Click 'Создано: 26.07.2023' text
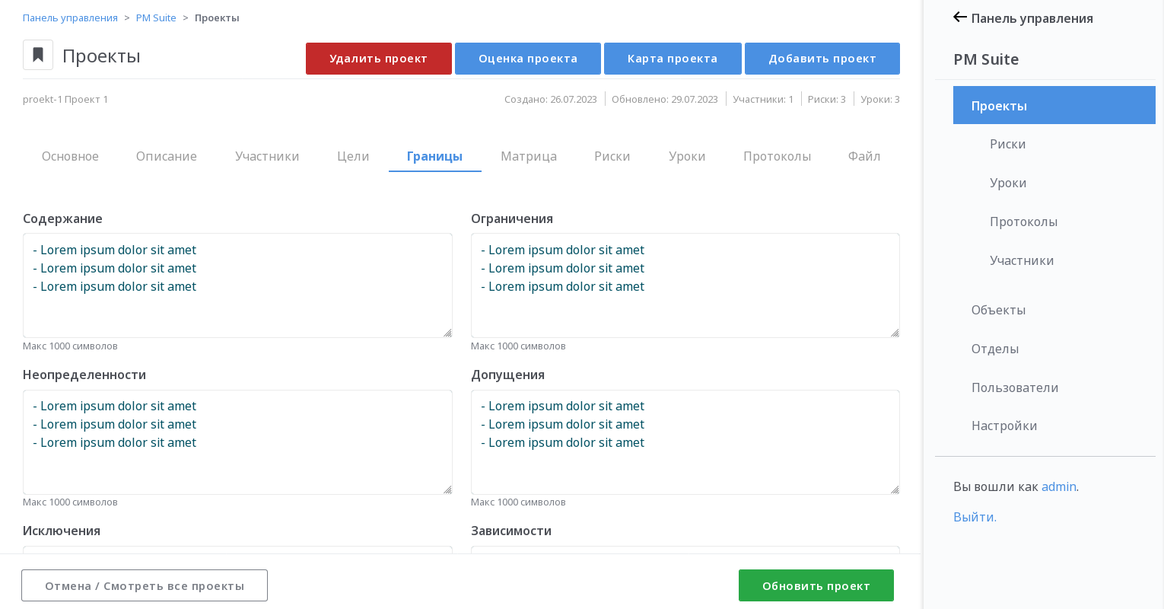Screen dimensions: 1164x609 click(551, 99)
